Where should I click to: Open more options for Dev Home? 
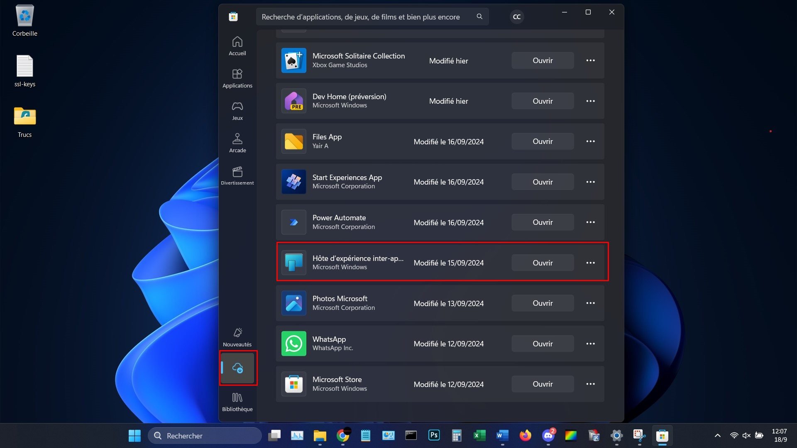(590, 101)
